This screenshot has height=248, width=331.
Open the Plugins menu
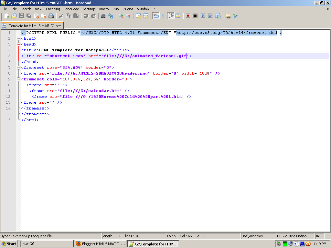(128, 9)
